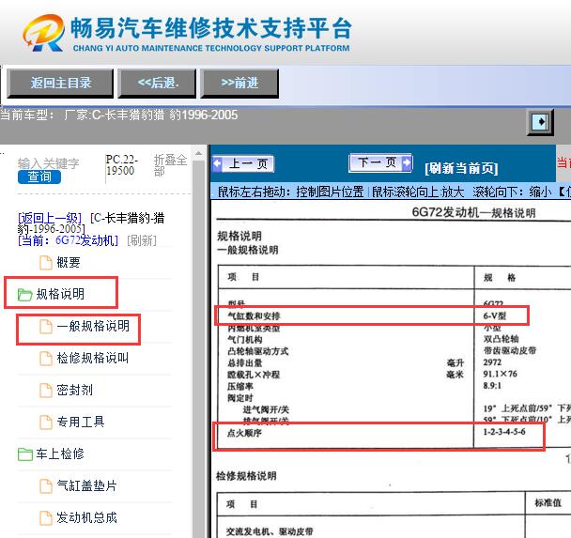Click the page icon beside 专用工具
571x538 pixels.
[46, 423]
